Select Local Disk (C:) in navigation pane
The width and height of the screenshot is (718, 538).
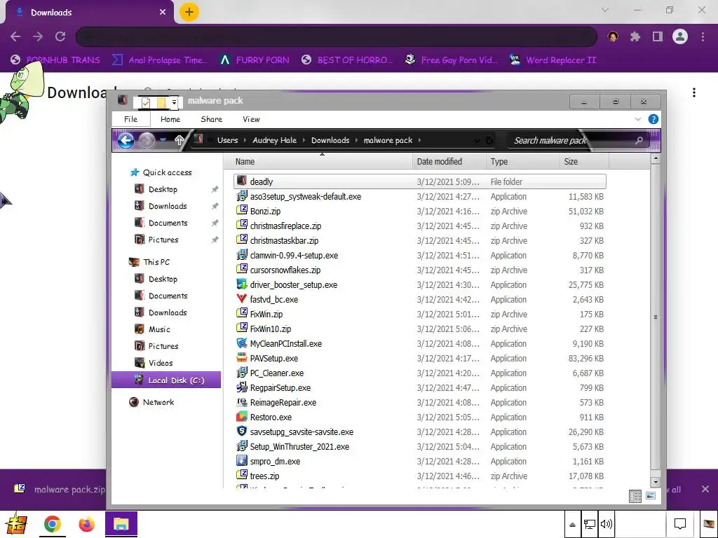point(166,380)
